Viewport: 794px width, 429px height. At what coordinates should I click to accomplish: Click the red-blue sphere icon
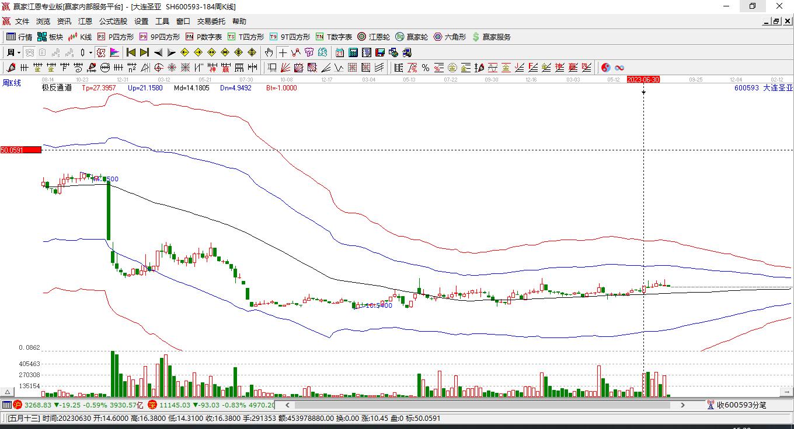tap(606, 68)
